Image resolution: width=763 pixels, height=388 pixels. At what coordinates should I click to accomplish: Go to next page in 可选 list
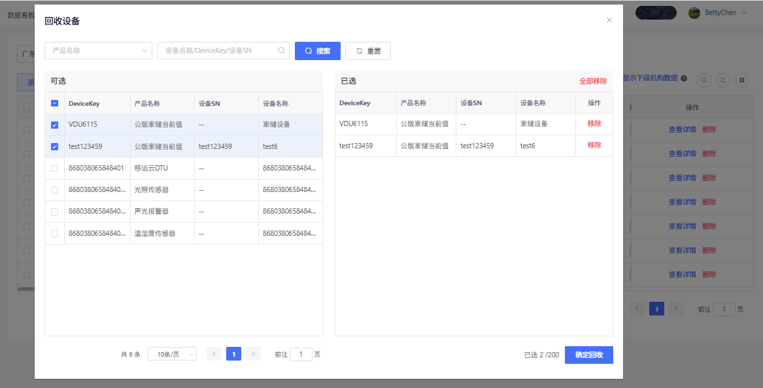[x=254, y=354]
